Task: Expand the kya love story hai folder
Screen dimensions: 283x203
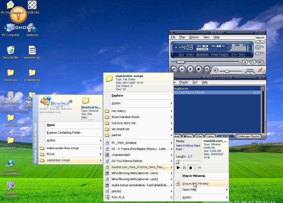Action: [138, 123]
